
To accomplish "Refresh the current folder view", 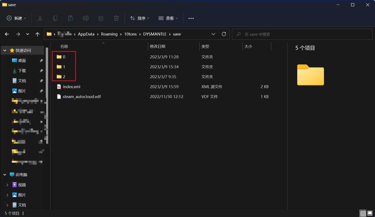I will click(x=224, y=34).
